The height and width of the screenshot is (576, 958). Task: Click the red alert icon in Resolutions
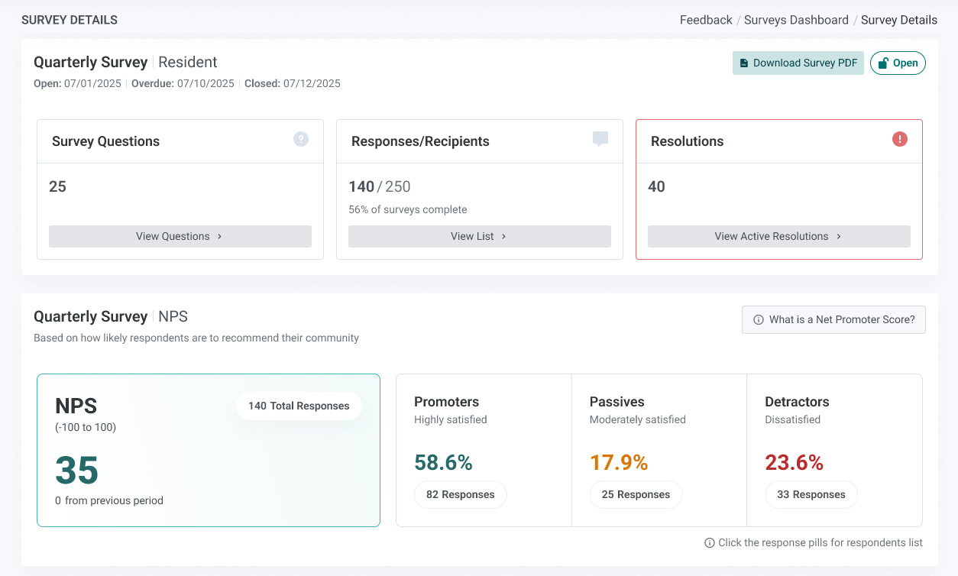pyautogui.click(x=900, y=139)
